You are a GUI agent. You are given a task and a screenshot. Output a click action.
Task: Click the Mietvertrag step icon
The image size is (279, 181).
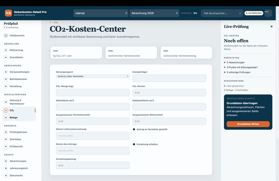[x=6, y=50]
